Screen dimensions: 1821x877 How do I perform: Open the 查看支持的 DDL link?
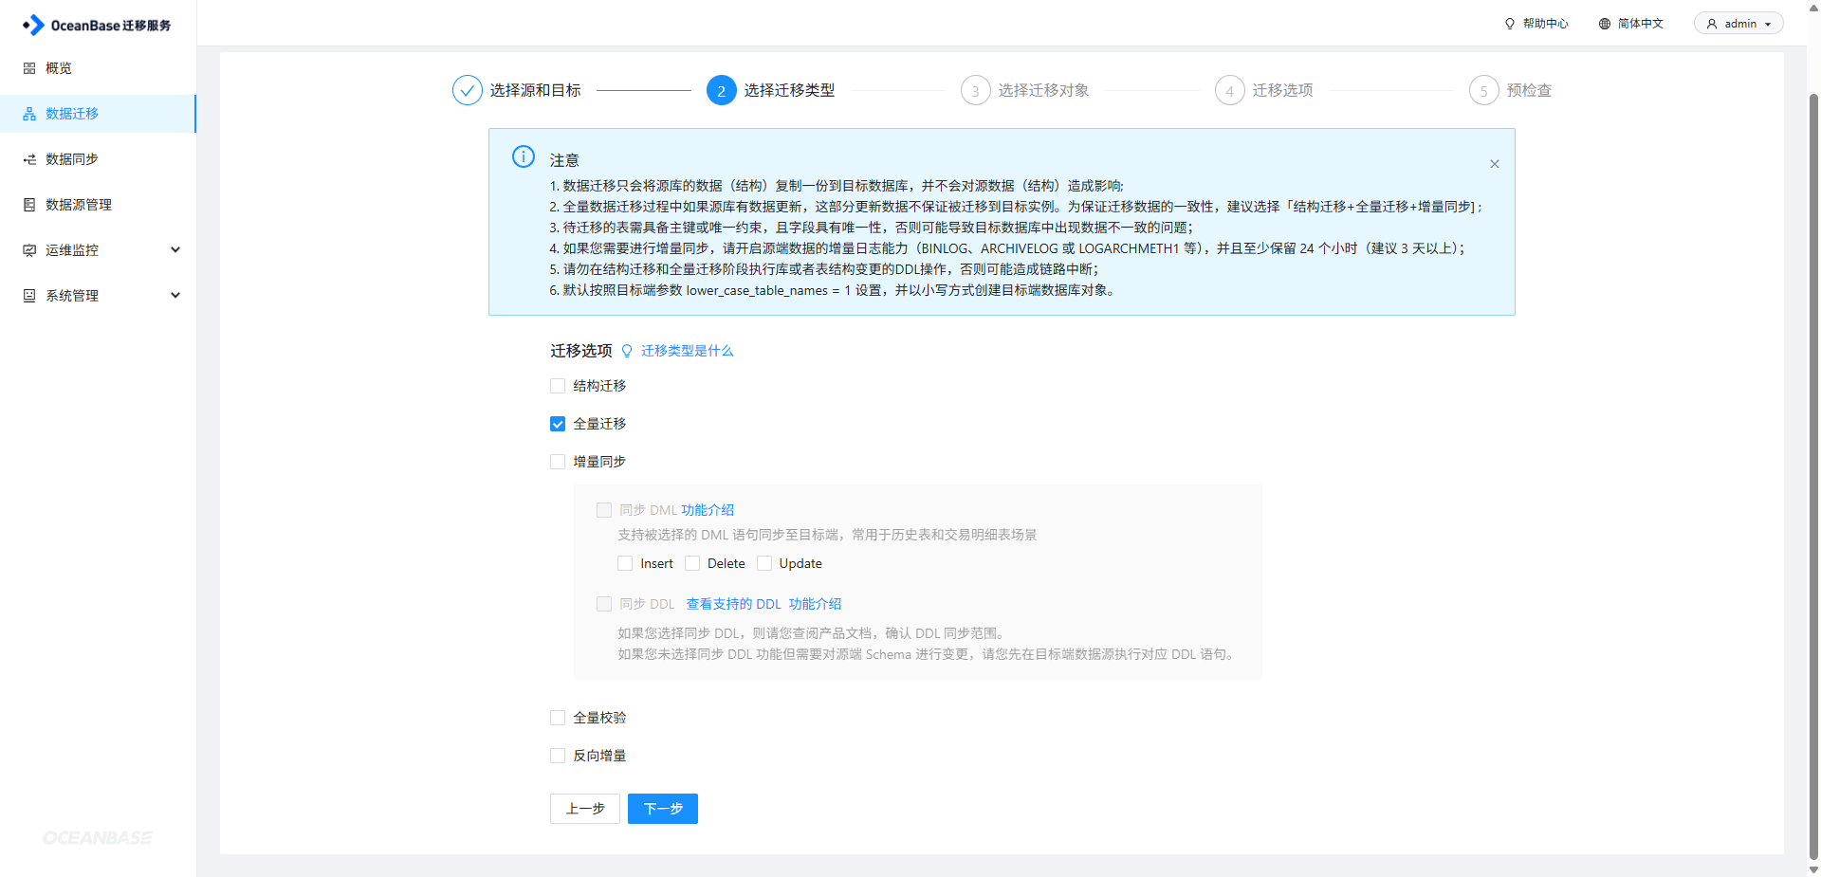click(x=734, y=604)
